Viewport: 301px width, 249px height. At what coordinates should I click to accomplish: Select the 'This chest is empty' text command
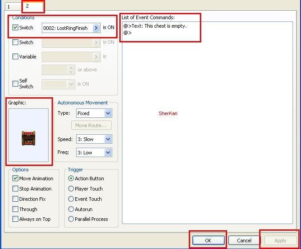point(155,26)
